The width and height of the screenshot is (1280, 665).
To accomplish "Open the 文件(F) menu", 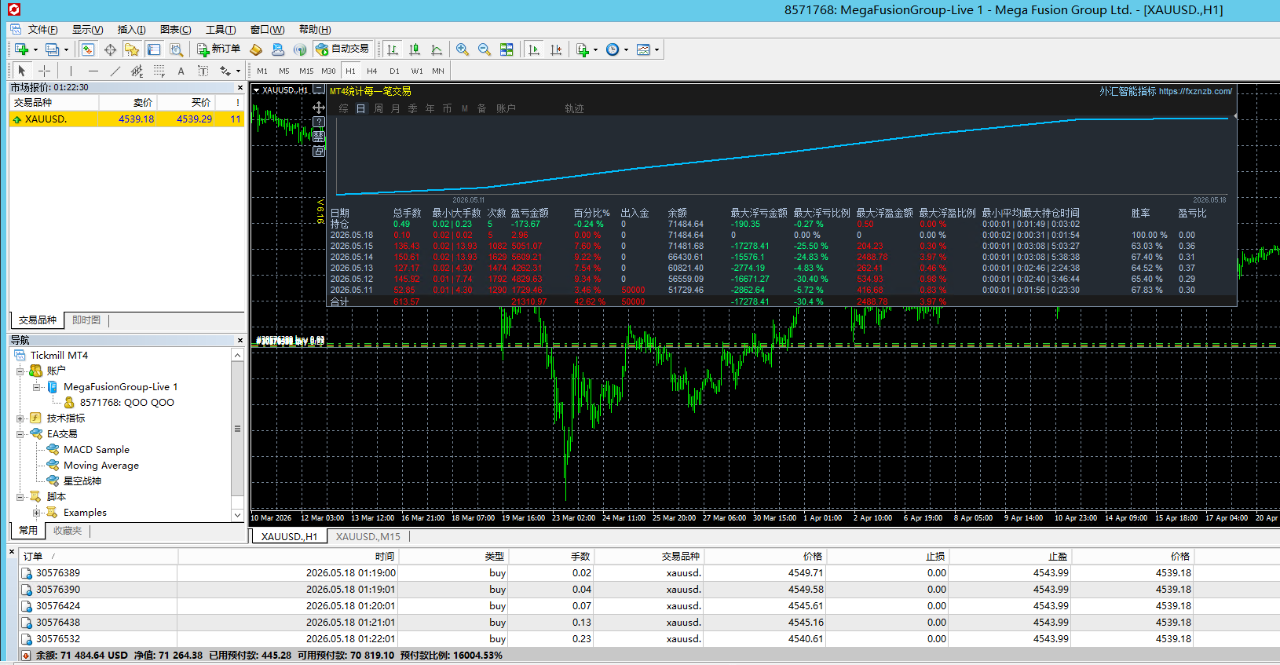I will pos(42,30).
